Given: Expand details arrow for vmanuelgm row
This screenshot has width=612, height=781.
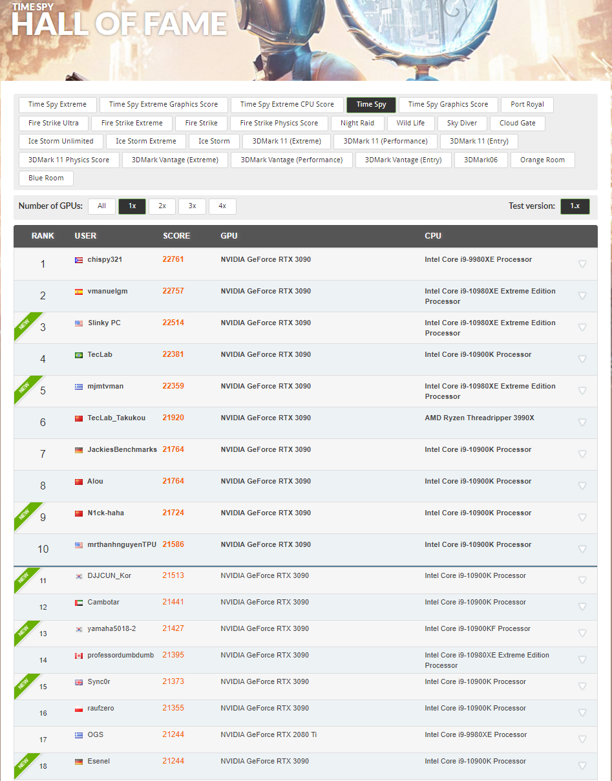Looking at the screenshot, I should [582, 295].
